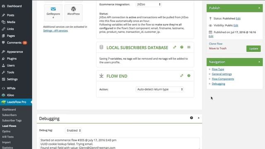Open the Optins submenu
The image size is (265, 149).
click(6, 131)
